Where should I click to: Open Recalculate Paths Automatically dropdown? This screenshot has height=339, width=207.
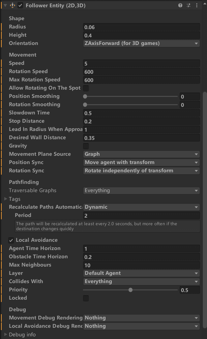[141, 207]
